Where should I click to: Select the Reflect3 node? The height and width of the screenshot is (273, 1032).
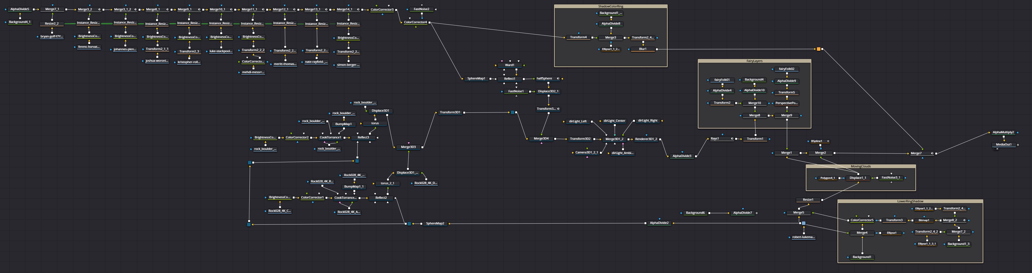363,137
